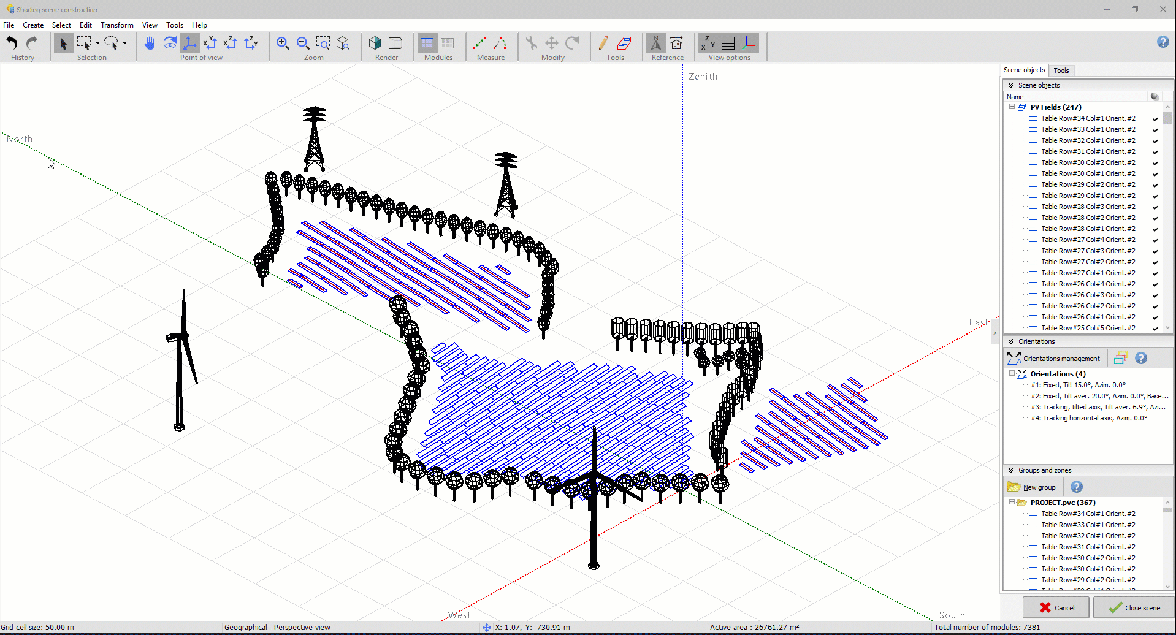This screenshot has height=635, width=1176.
Task: Show modules layout view
Action: click(427, 43)
